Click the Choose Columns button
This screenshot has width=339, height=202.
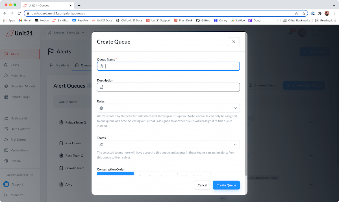point(263,85)
